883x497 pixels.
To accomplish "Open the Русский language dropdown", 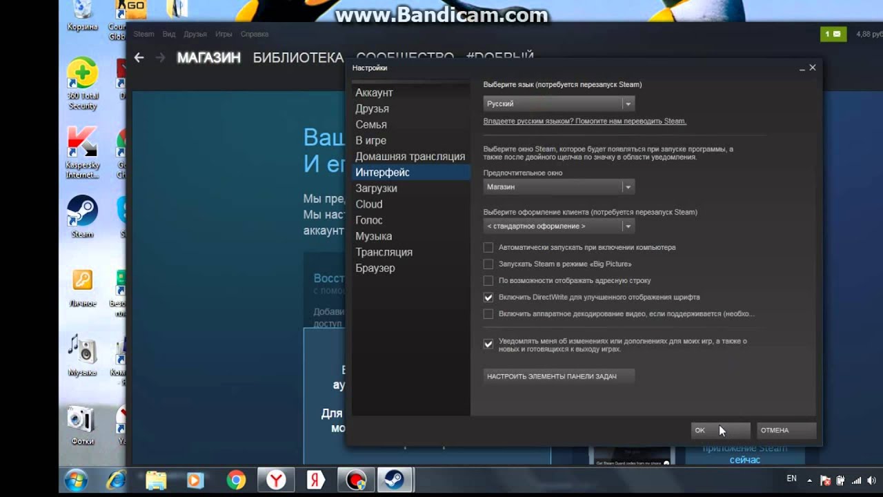I will (x=559, y=104).
